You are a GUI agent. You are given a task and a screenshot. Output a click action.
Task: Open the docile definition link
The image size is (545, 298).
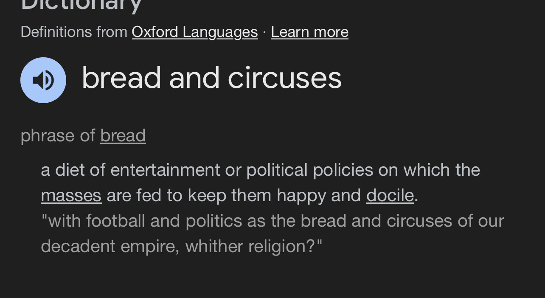[390, 195]
